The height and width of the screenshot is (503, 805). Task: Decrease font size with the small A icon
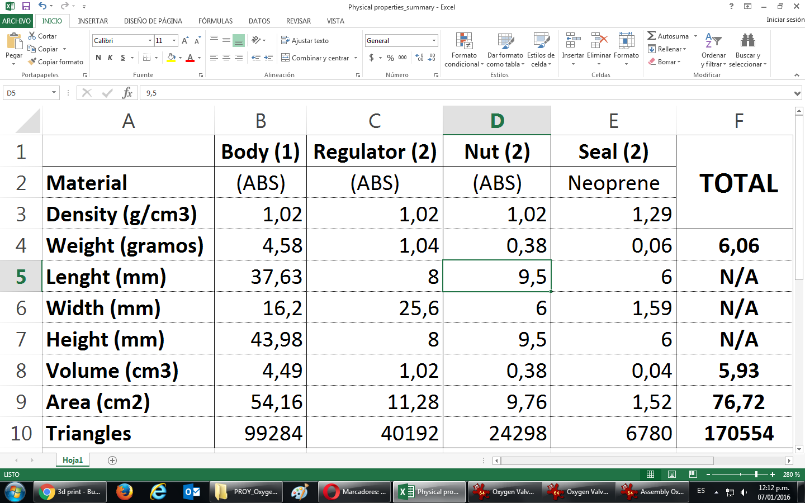(197, 41)
